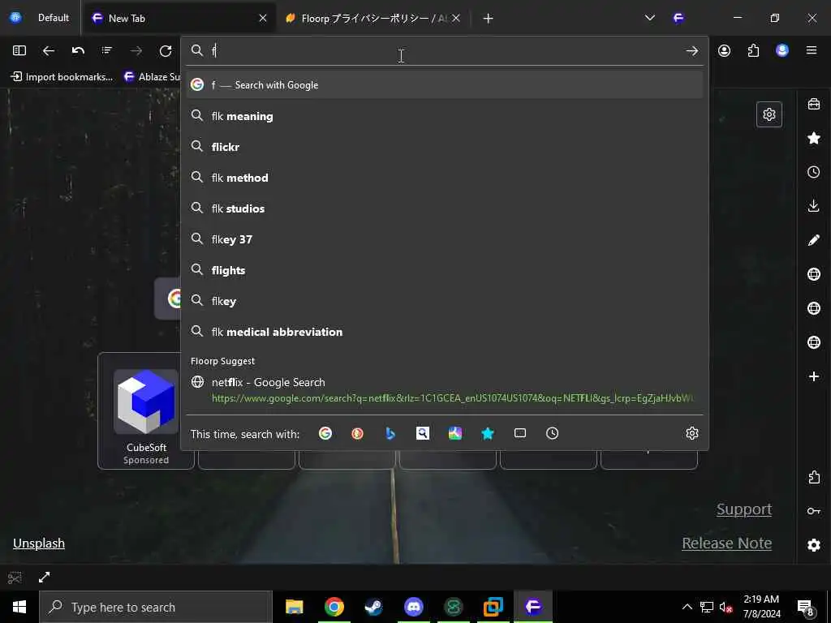
Task: Open the profile avatar icon
Action: [x=782, y=50]
